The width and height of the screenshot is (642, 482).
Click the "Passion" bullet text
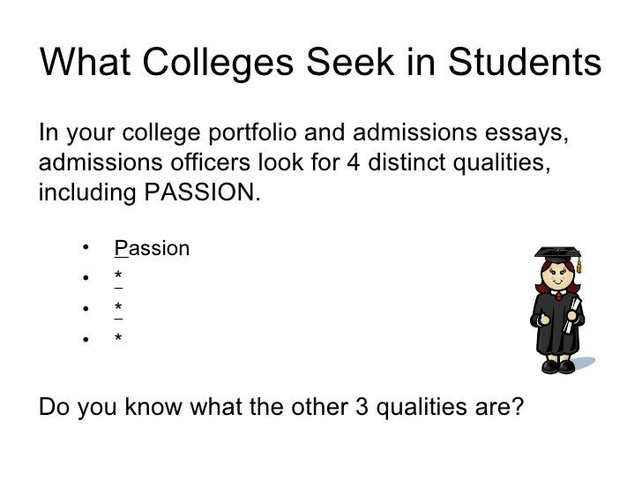[152, 249]
